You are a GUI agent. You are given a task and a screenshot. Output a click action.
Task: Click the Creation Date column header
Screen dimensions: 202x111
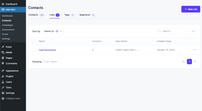click(x=164, y=41)
